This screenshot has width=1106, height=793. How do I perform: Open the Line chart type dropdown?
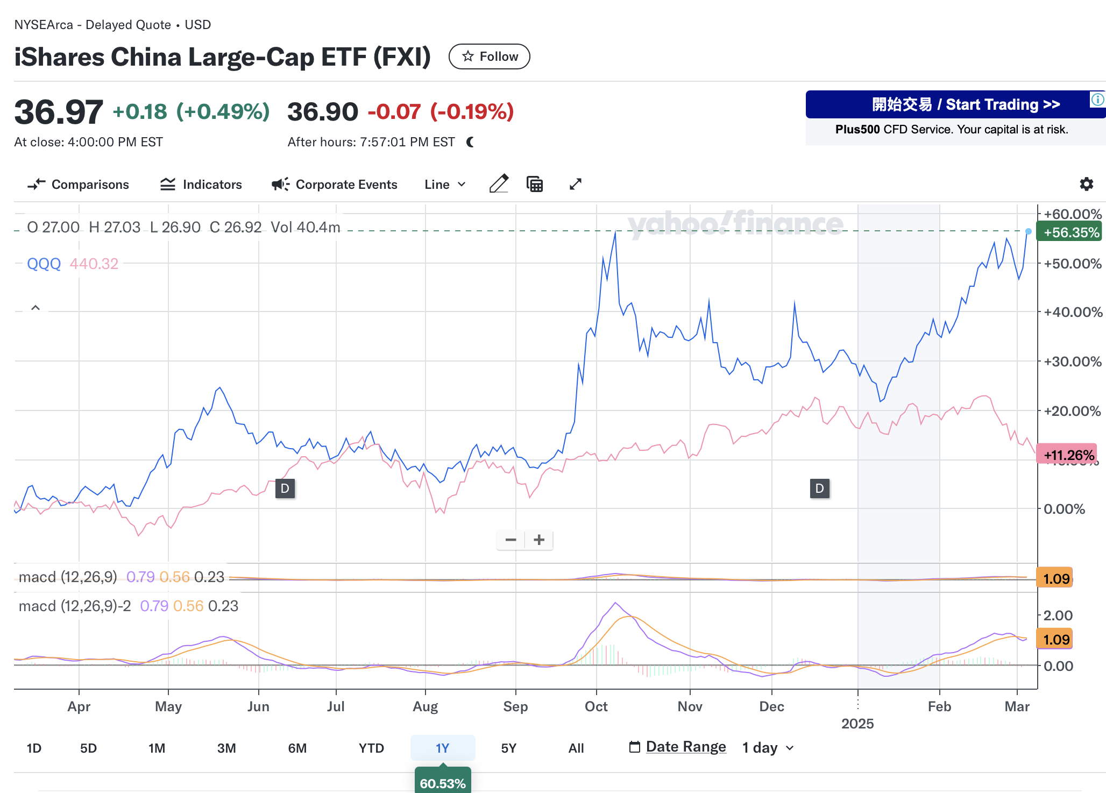[x=445, y=185]
